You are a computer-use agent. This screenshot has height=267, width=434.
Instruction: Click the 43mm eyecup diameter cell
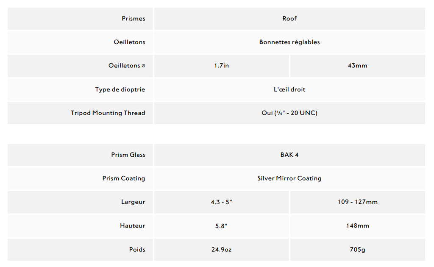pyautogui.click(x=358, y=66)
